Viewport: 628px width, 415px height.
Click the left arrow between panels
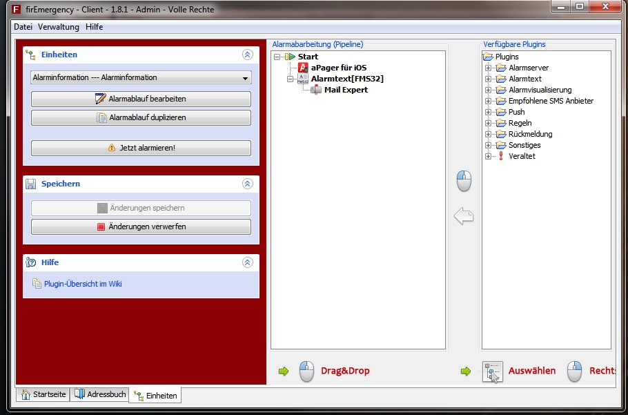tap(464, 217)
